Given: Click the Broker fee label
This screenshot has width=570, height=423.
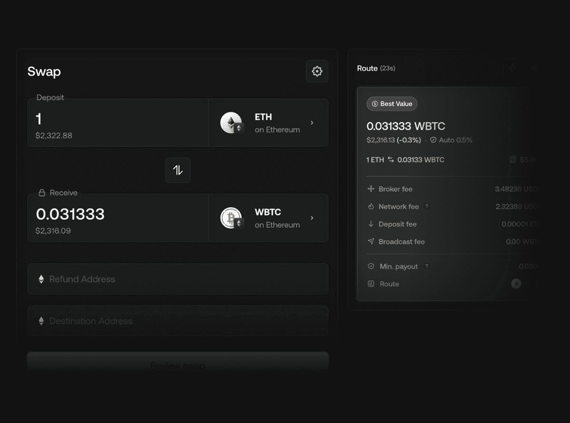Looking at the screenshot, I should click(395, 189).
